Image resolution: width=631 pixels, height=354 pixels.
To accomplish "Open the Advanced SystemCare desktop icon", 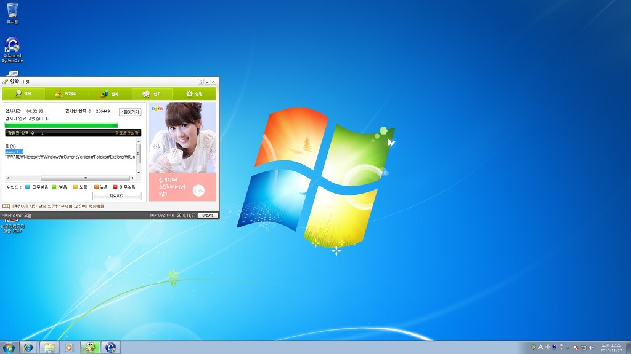I will pos(12,50).
